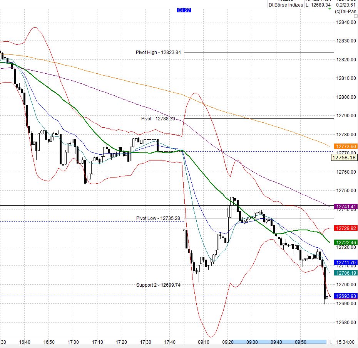Click the 12700.00 price axis label
This screenshot has height=348, width=358.
[346, 285]
